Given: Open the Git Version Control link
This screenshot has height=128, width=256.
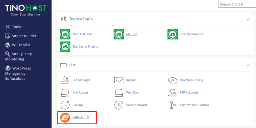Looking at the screenshot, I should [194, 105].
